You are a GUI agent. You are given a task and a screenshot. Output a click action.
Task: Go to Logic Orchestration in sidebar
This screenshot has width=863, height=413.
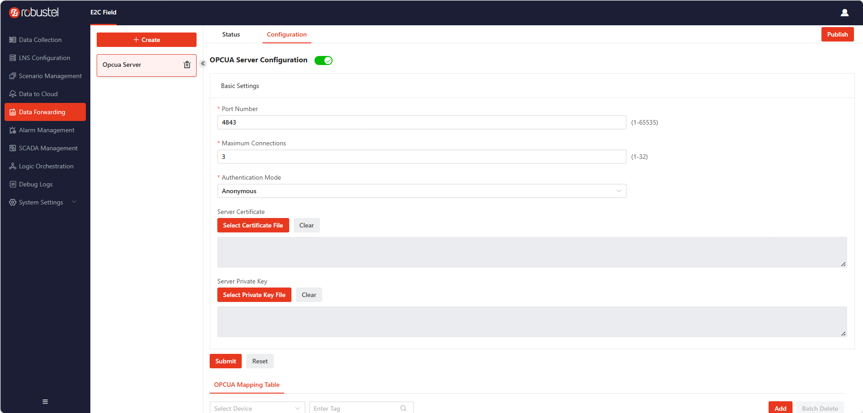tap(45, 166)
